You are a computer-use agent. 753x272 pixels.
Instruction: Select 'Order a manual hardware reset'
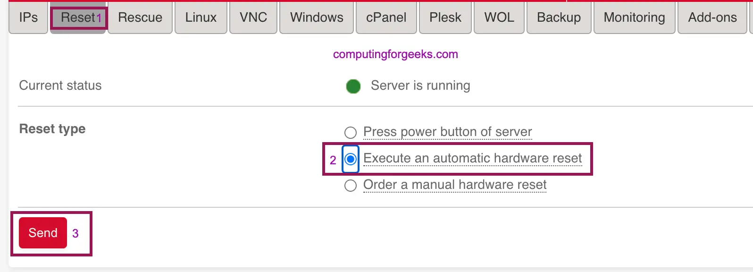(350, 185)
